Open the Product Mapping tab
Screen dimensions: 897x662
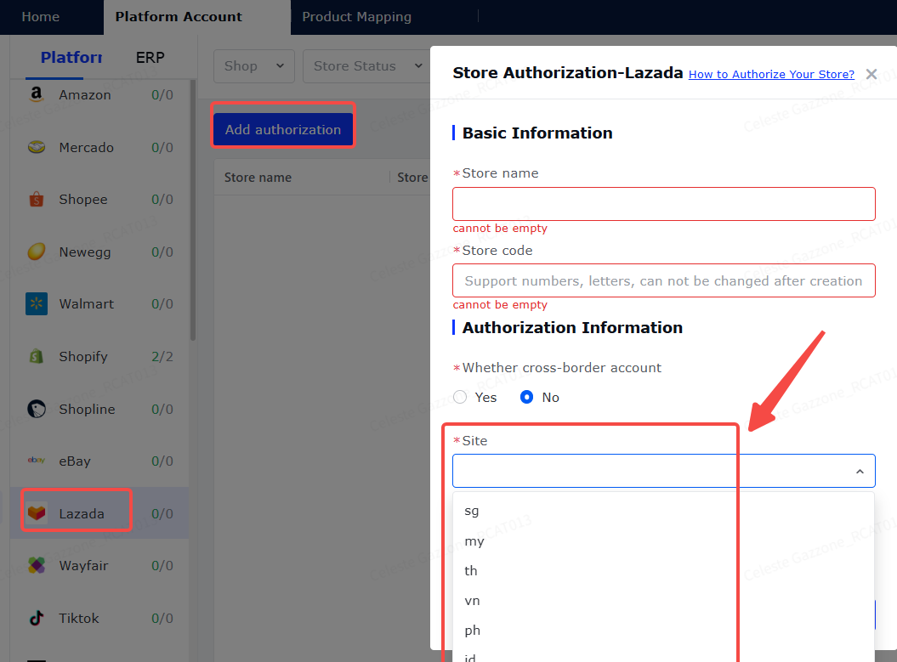357,17
